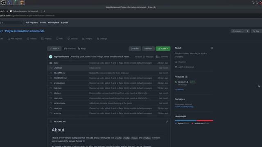
Task: Focus the GitHub search box
Action: tap(11, 23)
